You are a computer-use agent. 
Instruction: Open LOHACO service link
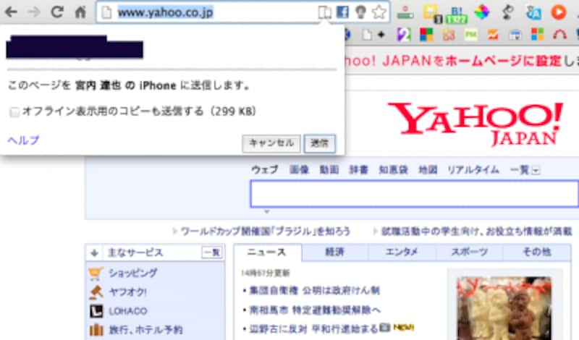click(128, 311)
